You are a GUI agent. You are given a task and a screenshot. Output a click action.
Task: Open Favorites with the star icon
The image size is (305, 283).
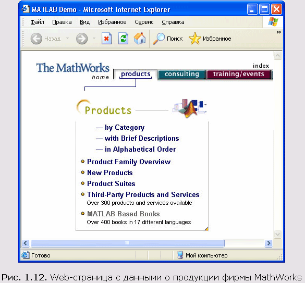(210, 39)
